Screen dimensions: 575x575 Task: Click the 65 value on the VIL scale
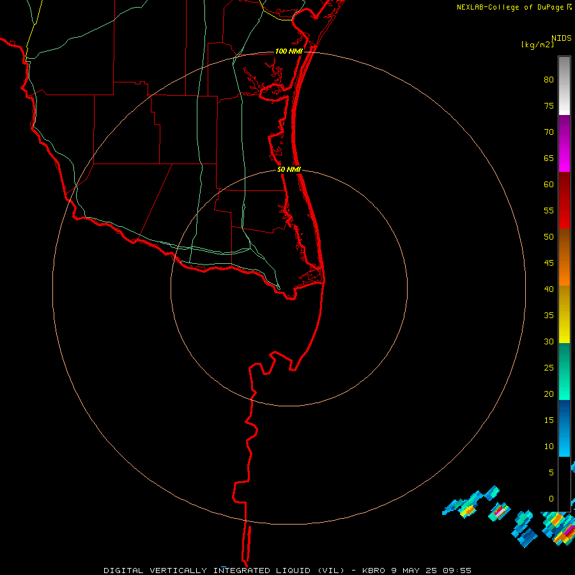click(549, 158)
